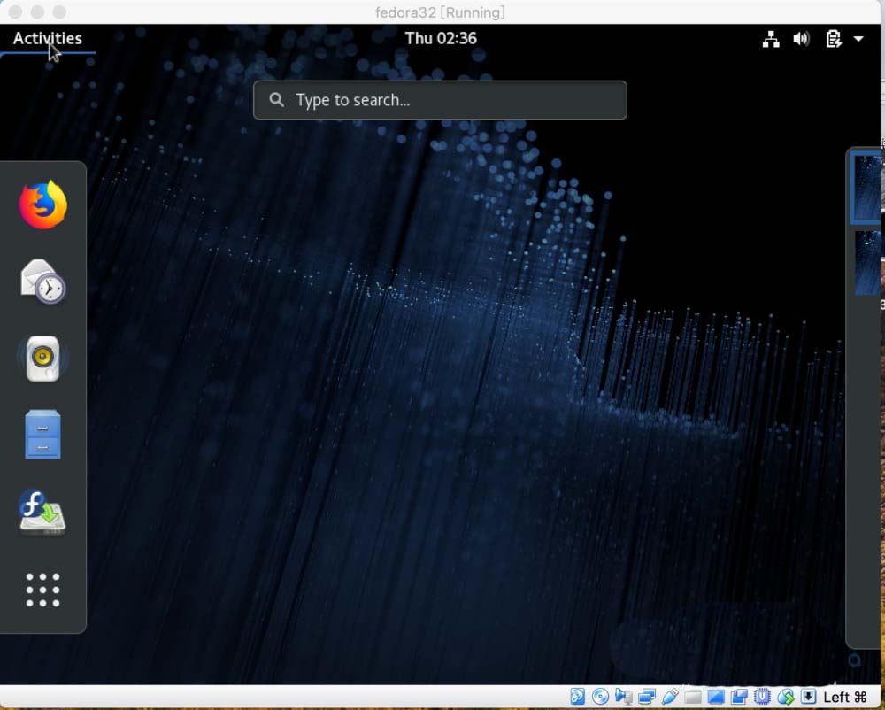Expand the system menu arrow
Viewport: 885px width, 710px height.
pos(858,39)
